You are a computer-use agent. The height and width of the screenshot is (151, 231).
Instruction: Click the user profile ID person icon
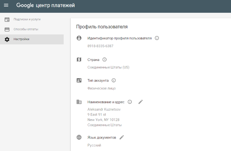(79, 38)
